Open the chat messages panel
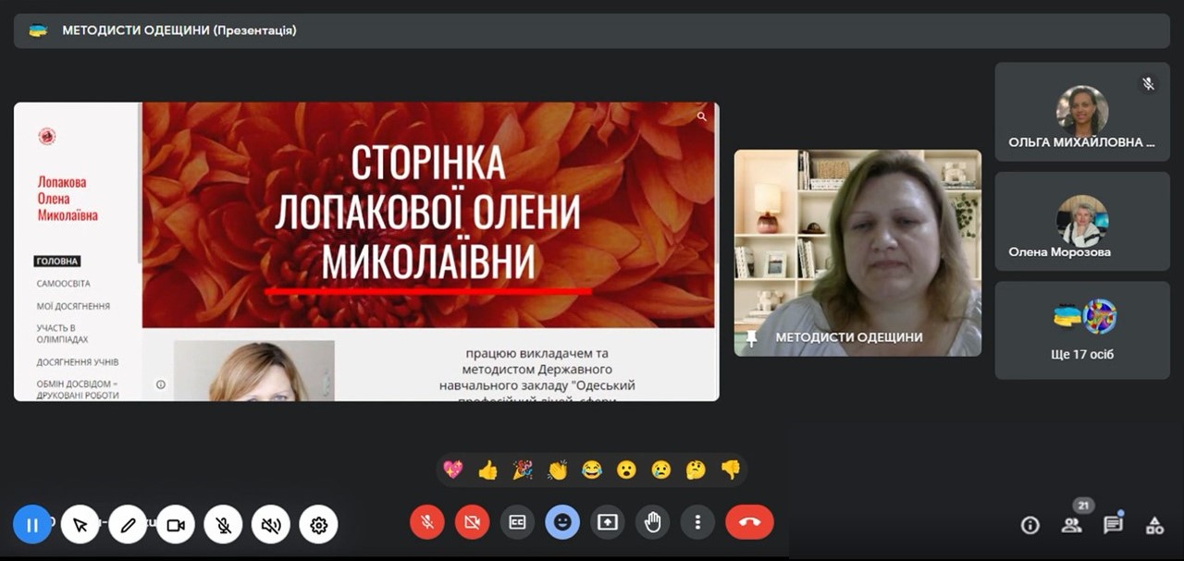The width and height of the screenshot is (1184, 561). pyautogui.click(x=1113, y=526)
